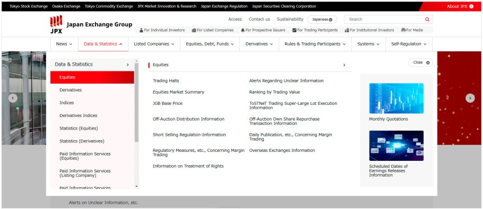483x209 pixels.
Task: Click the Monthly Quotations thumbnail image
Action: [x=396, y=98]
